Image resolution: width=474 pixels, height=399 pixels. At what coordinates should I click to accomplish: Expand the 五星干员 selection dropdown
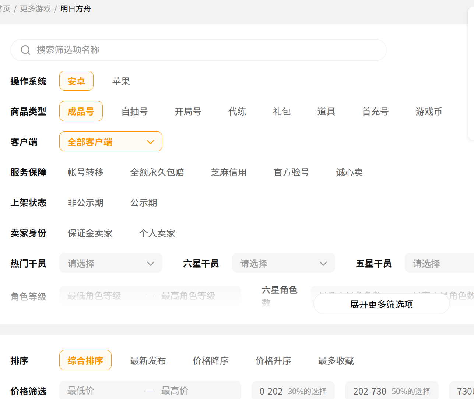(439, 264)
